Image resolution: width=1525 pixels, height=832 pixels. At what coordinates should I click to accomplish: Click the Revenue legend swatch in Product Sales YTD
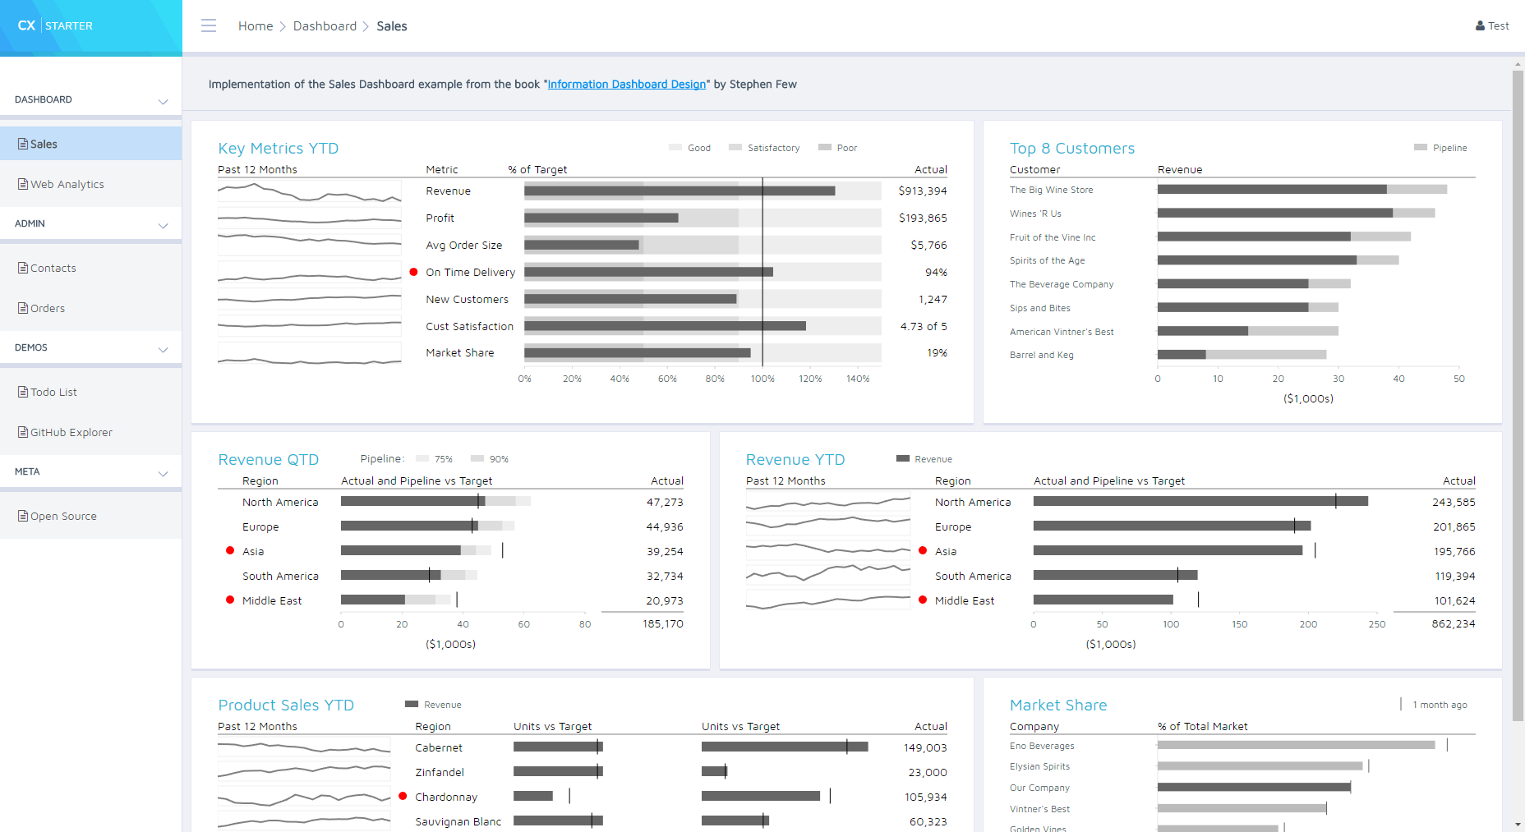coord(412,705)
